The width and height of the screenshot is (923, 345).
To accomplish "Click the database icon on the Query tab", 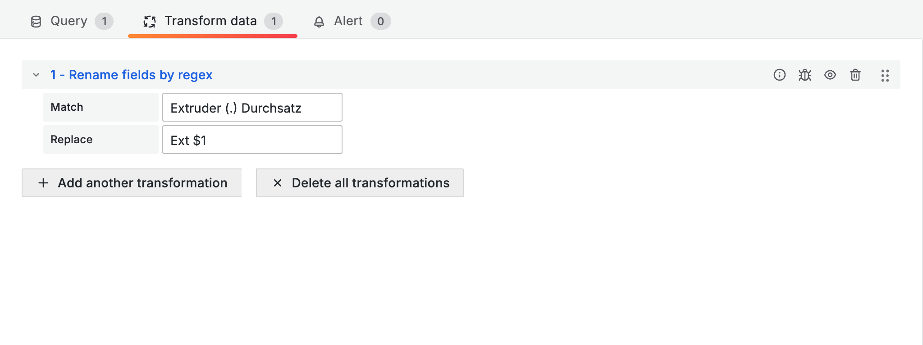I will pyautogui.click(x=36, y=21).
